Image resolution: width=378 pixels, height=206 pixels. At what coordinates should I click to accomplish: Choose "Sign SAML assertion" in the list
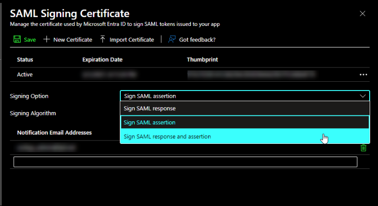pos(150,122)
